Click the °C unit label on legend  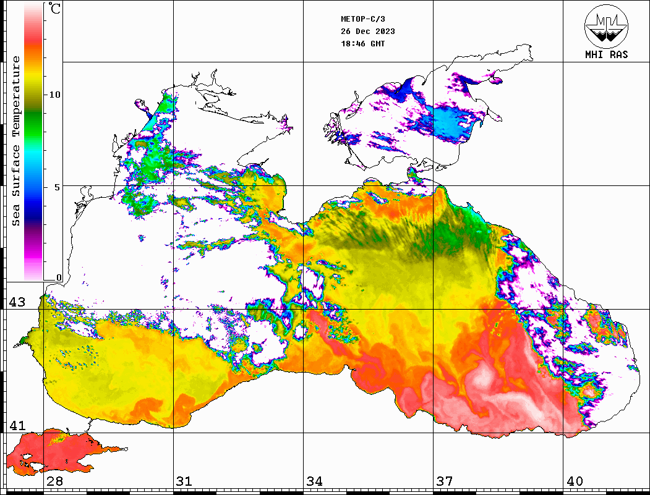(54, 8)
